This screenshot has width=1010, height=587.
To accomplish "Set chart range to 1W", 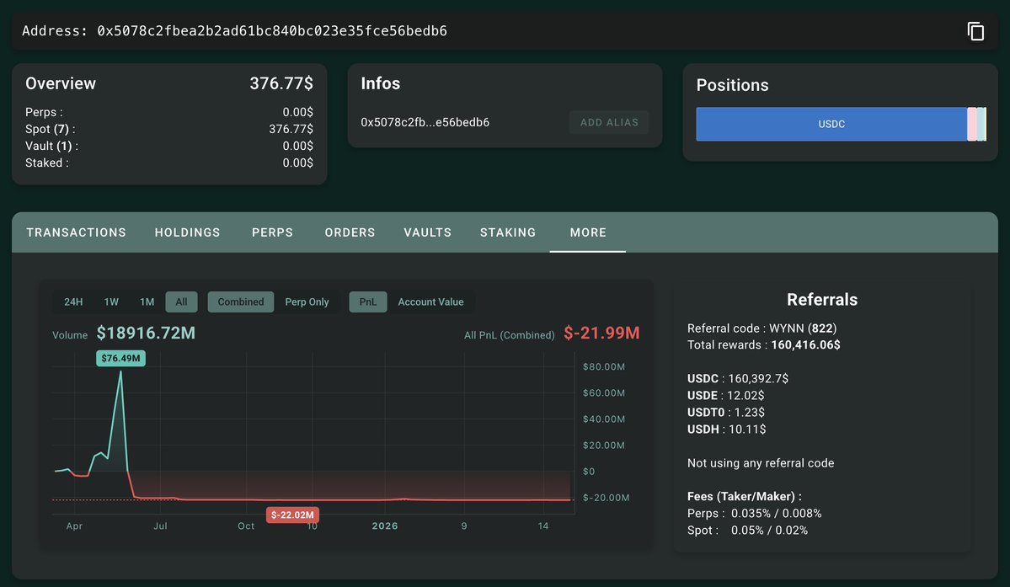I will tap(111, 302).
